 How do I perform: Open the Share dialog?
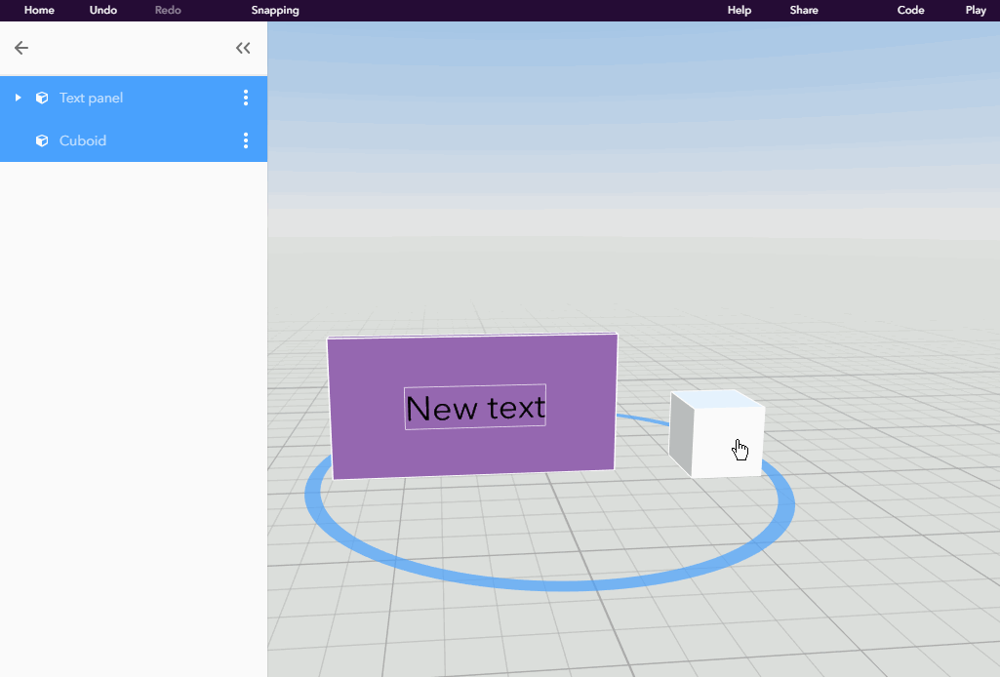tap(804, 10)
